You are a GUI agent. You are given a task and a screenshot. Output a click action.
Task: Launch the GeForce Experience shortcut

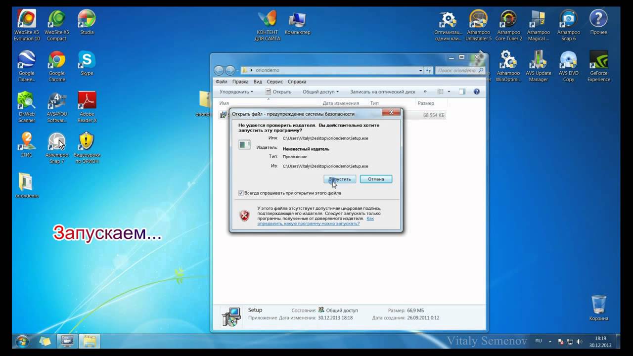point(598,66)
